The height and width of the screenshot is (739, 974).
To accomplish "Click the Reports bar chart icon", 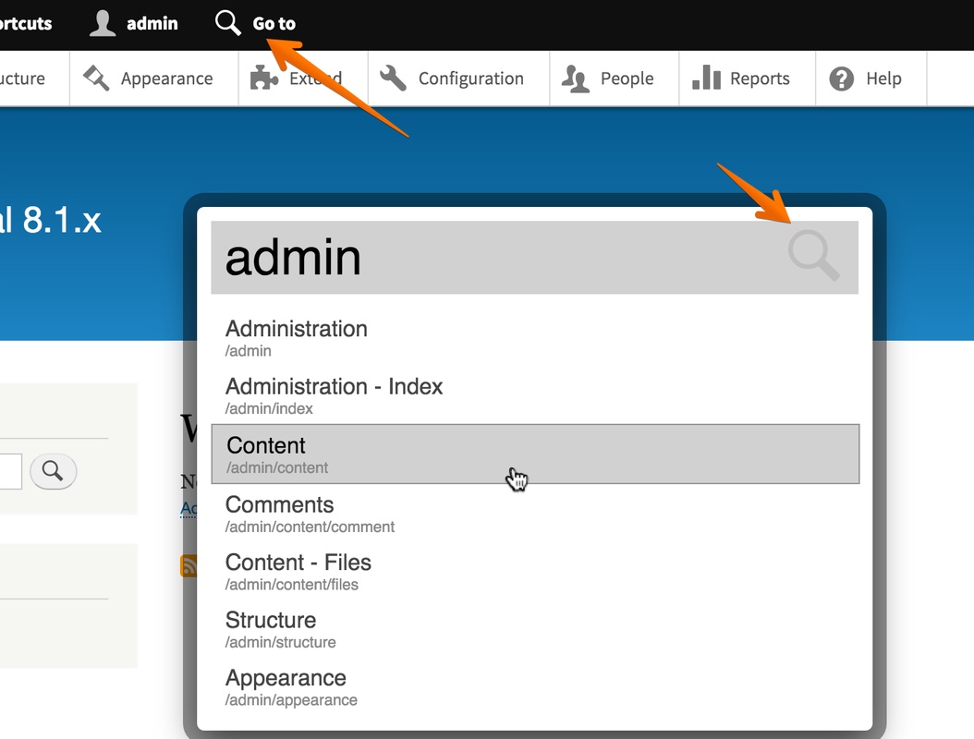I will (x=706, y=78).
